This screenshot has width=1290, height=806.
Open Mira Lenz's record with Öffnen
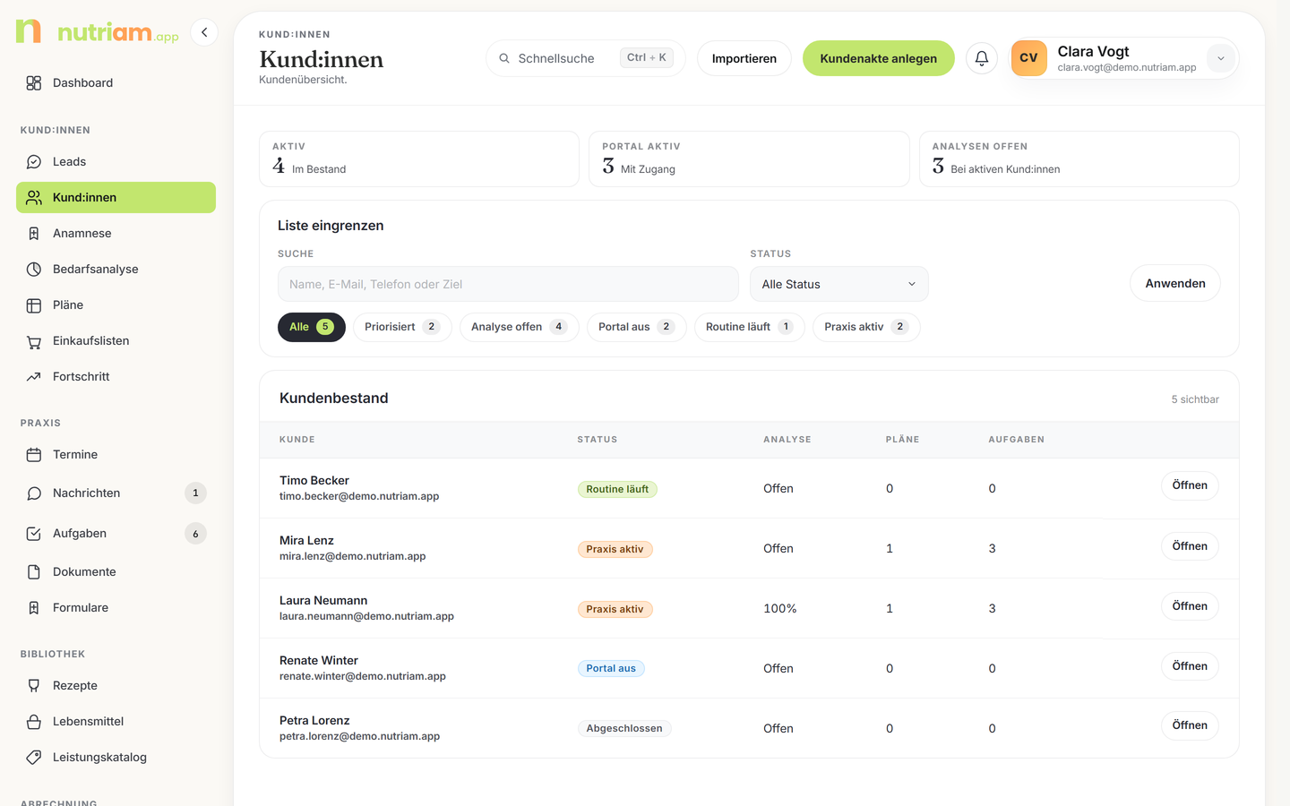[x=1190, y=546]
